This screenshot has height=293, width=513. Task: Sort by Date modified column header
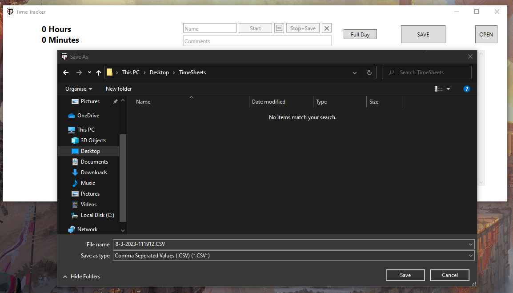281,102
